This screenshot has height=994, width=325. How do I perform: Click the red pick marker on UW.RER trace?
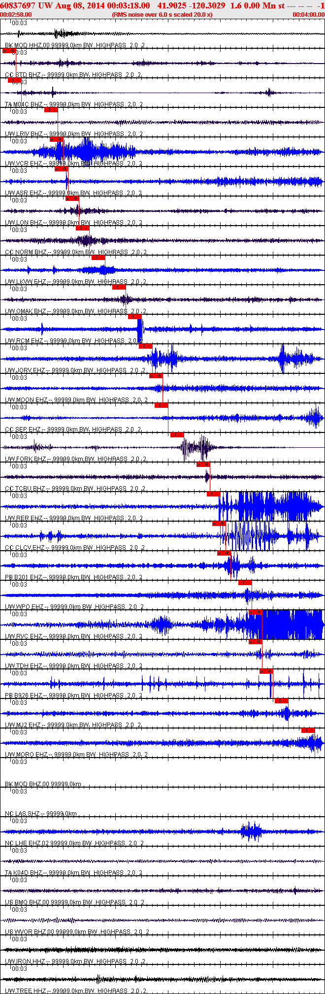[x=213, y=494]
